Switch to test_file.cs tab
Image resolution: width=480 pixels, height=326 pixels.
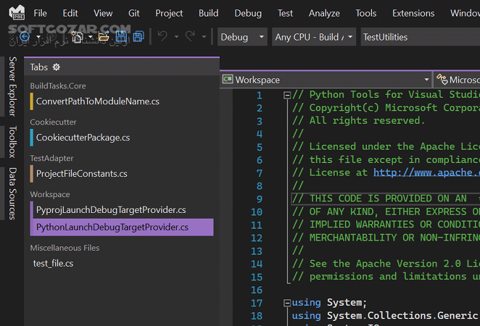tap(122, 263)
